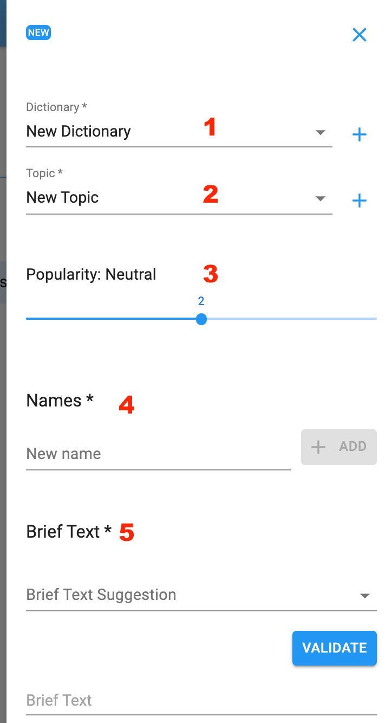Viewport: 392px width, 723px height.
Task: Click the Brief Text section heading
Action: 69,532
